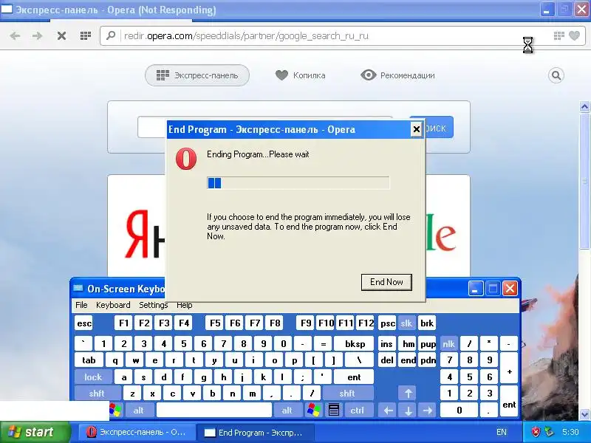This screenshot has width=591, height=443.
Task: Open Settings menu in On-Screen Keyboard
Action: [154, 305]
